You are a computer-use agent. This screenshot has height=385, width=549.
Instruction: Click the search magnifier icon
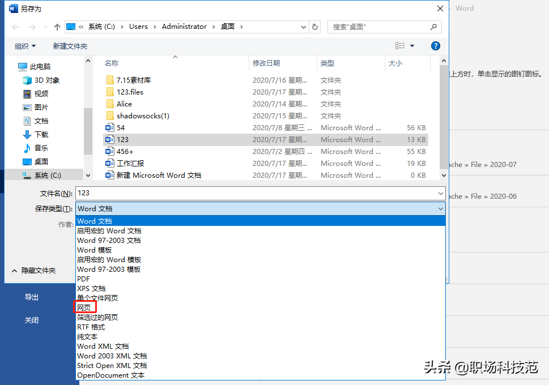(433, 27)
